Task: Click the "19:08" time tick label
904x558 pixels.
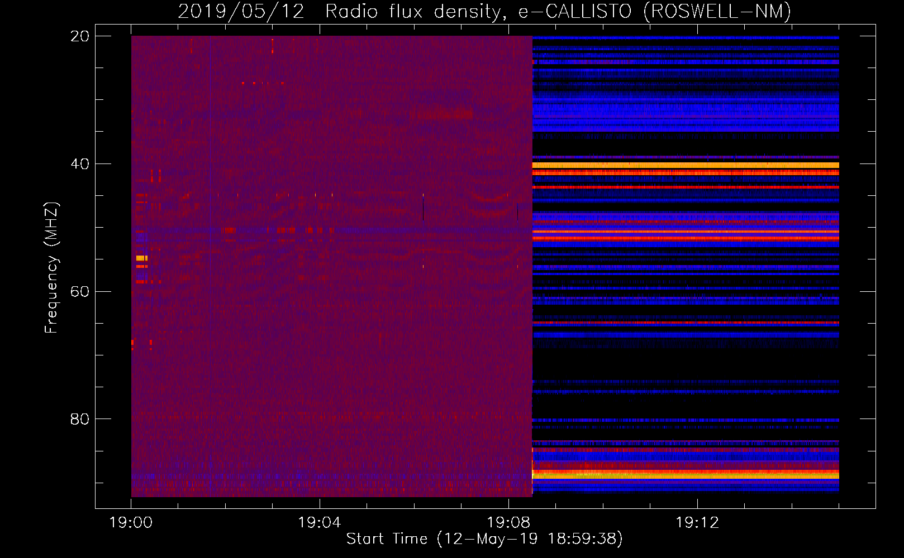Action: click(508, 523)
